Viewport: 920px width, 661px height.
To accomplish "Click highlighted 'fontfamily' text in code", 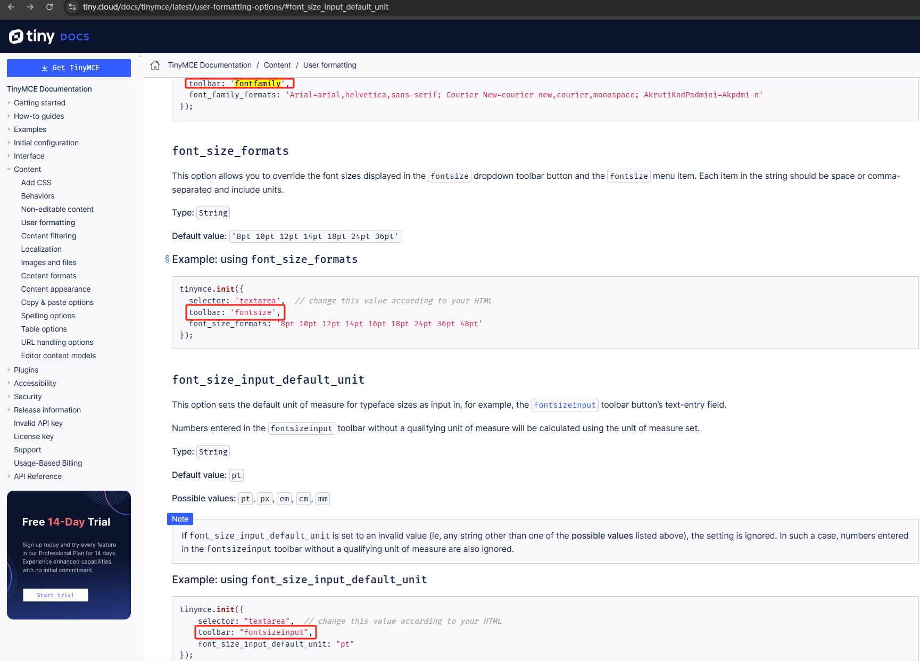I will pos(258,84).
